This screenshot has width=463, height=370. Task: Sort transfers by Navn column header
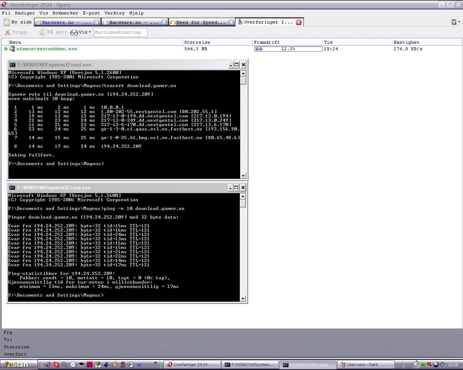point(95,42)
